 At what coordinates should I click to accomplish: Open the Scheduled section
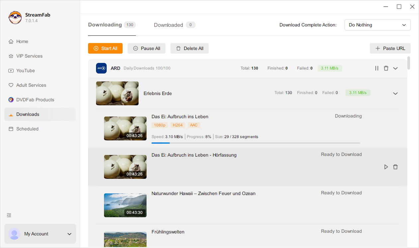pyautogui.click(x=27, y=129)
